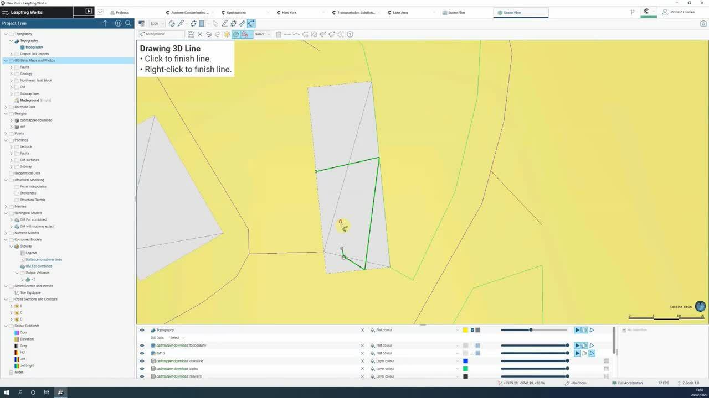Open the Select dropdown in drawing toolbar
709x398 pixels.
[262, 34]
